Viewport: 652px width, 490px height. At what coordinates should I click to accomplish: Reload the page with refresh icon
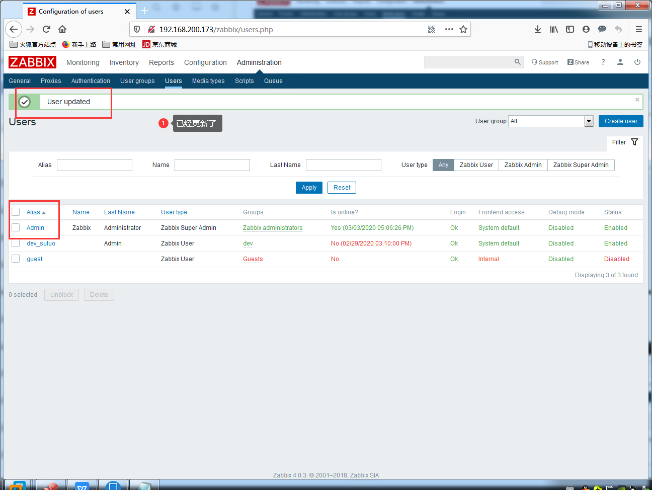click(x=46, y=29)
